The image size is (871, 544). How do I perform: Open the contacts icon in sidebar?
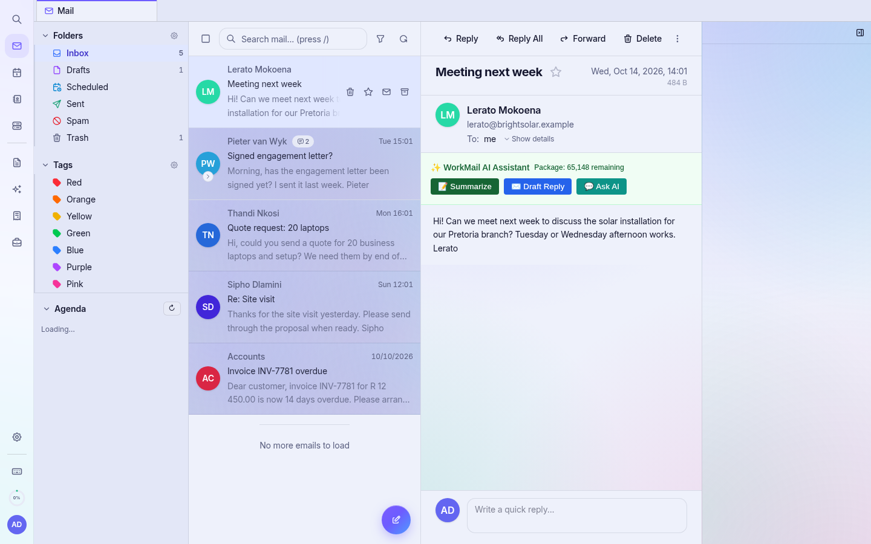point(17,99)
